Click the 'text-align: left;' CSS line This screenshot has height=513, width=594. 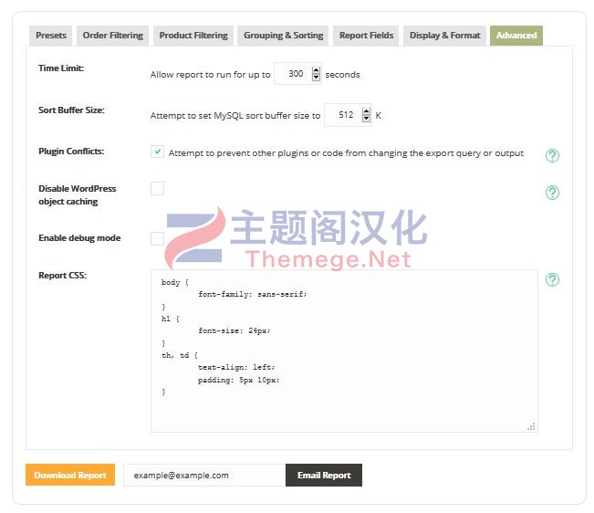[236, 367]
